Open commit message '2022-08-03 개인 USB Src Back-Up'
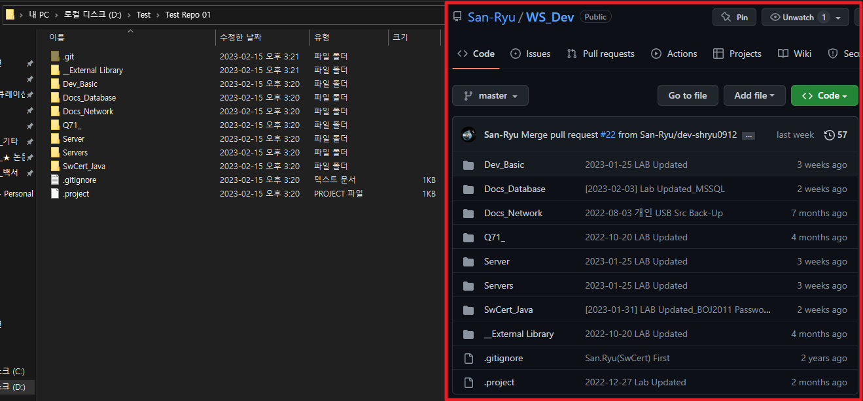The width and height of the screenshot is (863, 401). tap(654, 214)
